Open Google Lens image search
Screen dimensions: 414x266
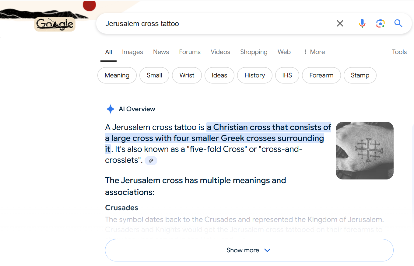click(x=380, y=23)
